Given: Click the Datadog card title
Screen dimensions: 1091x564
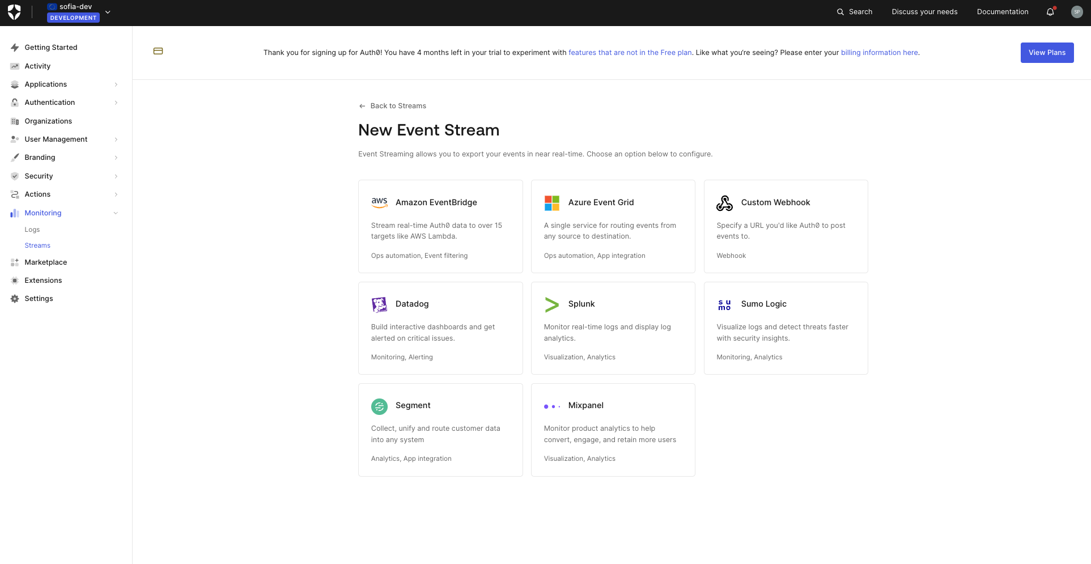Looking at the screenshot, I should 412,304.
